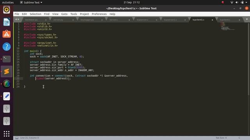Click the second USB drive dock icon

tap(7, 121)
